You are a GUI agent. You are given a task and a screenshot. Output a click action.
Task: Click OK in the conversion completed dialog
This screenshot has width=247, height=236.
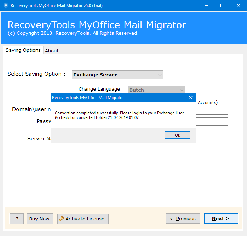(x=177, y=135)
